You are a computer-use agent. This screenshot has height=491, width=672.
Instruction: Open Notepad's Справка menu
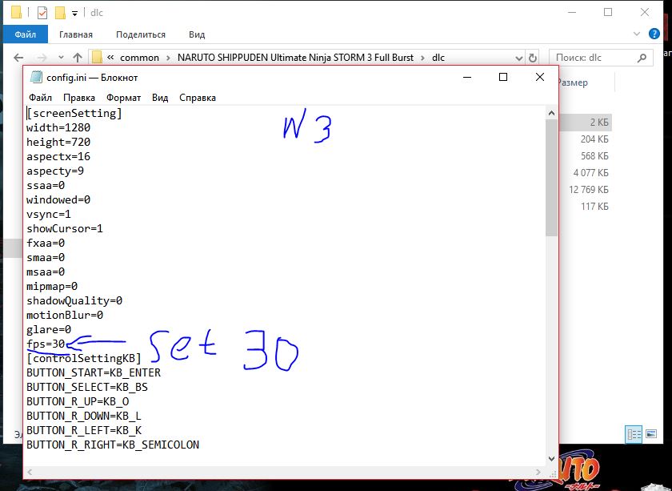point(197,98)
